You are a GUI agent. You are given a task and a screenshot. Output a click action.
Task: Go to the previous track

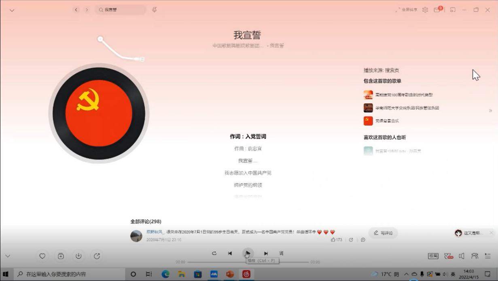coord(230,254)
